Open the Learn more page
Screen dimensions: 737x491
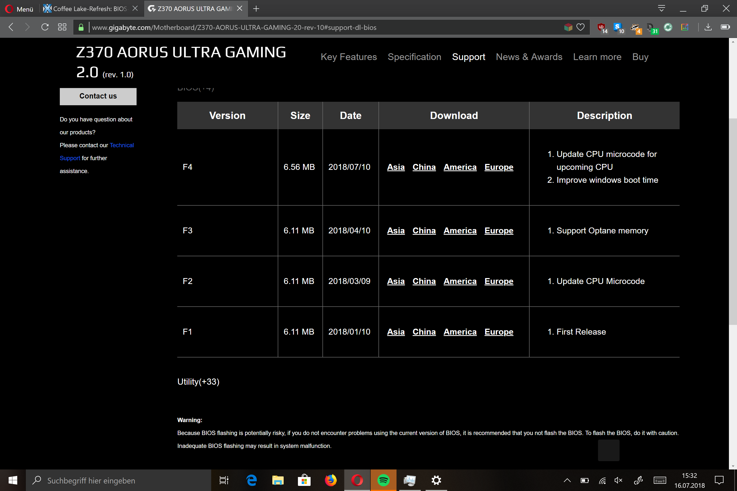pyautogui.click(x=597, y=57)
